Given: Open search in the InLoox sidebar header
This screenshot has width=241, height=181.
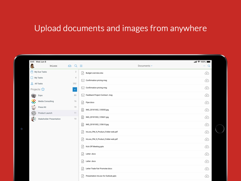Looking at the screenshot, I should [76, 66].
